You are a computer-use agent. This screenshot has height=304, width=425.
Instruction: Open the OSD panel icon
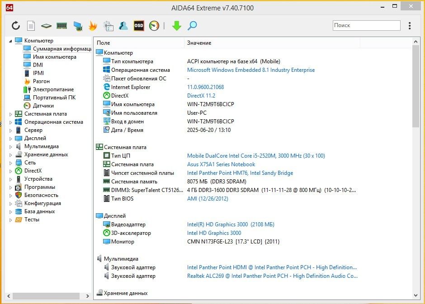pos(139,26)
